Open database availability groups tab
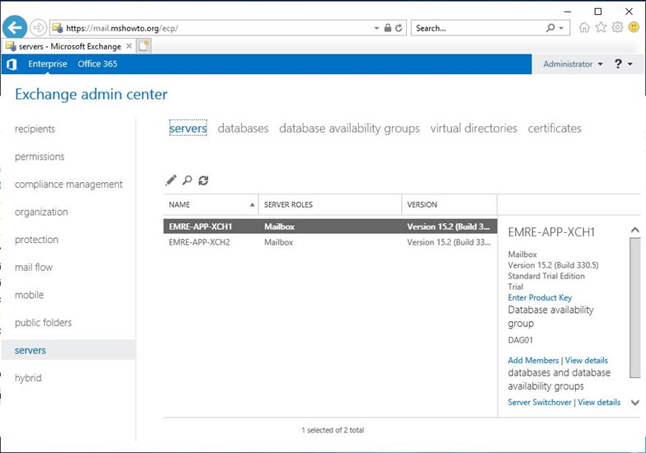The width and height of the screenshot is (646, 453). pos(349,128)
